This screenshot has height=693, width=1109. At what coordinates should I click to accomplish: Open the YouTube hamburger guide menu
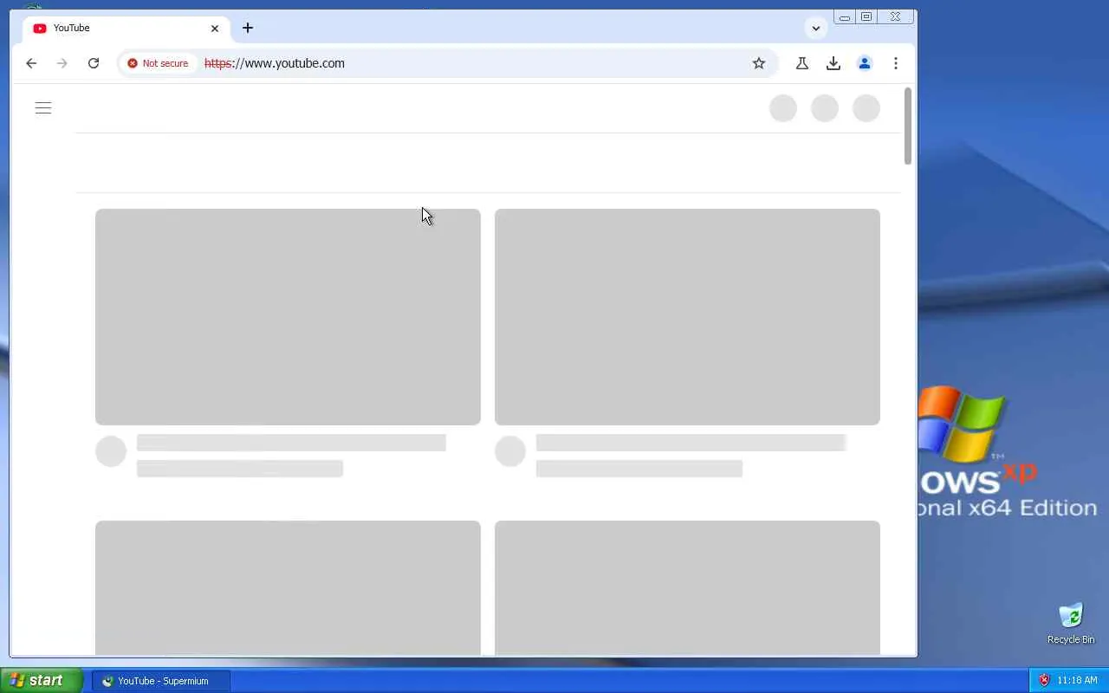tap(43, 108)
